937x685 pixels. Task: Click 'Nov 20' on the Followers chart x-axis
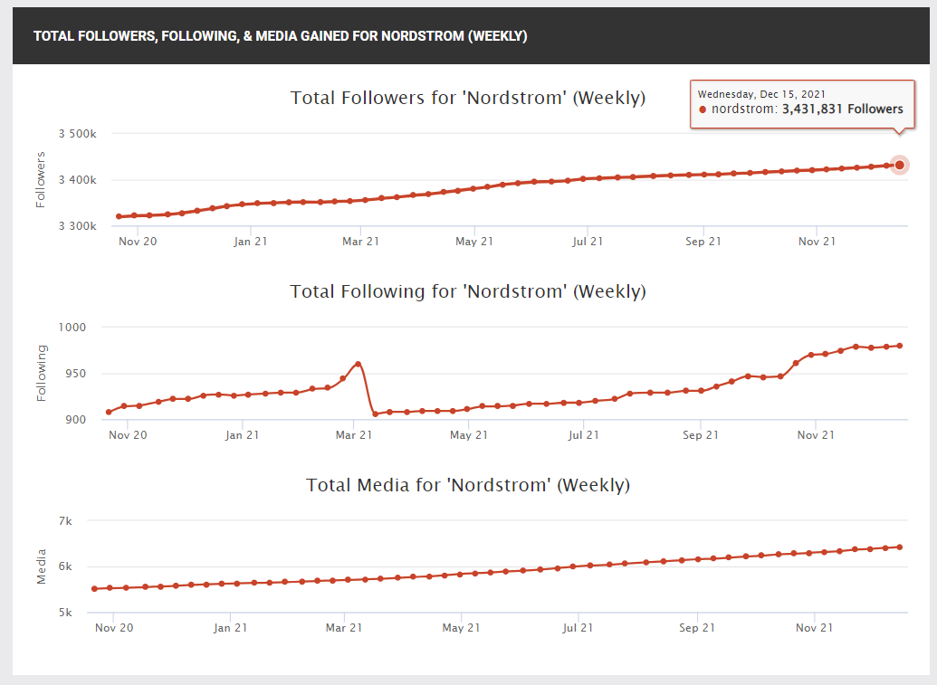click(x=138, y=242)
